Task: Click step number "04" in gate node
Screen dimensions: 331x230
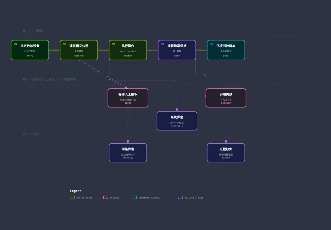Action: [x=162, y=44]
